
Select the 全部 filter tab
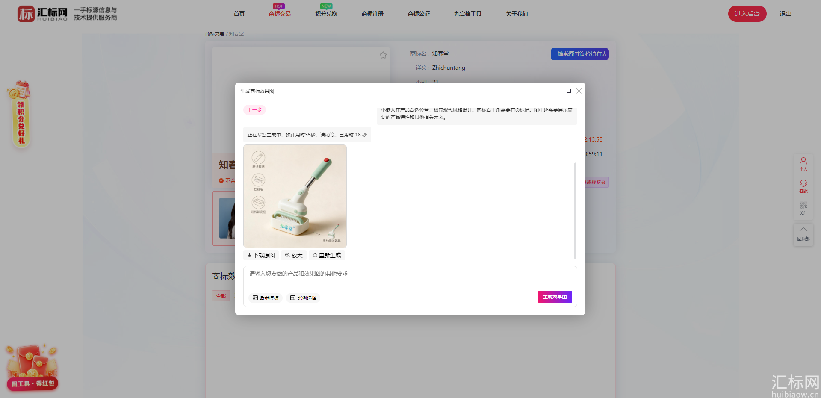click(x=221, y=296)
